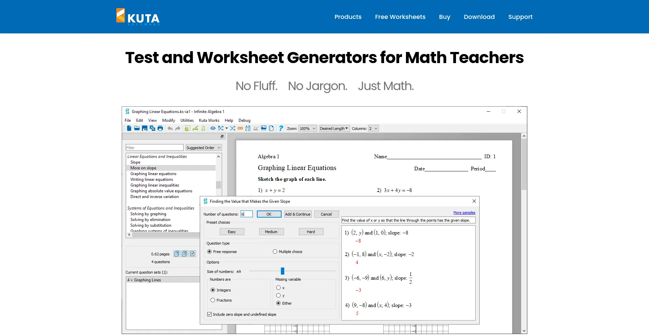This screenshot has width=649, height=335.
Task: Click the ABCD multiple choice icon
Action: tap(248, 128)
